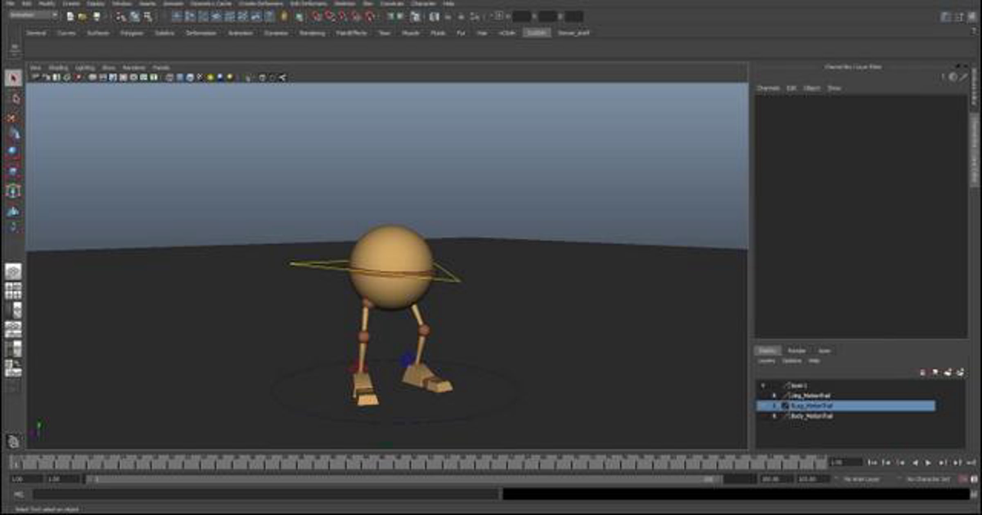
Task: Switch to the Render layer tab
Action: click(796, 351)
